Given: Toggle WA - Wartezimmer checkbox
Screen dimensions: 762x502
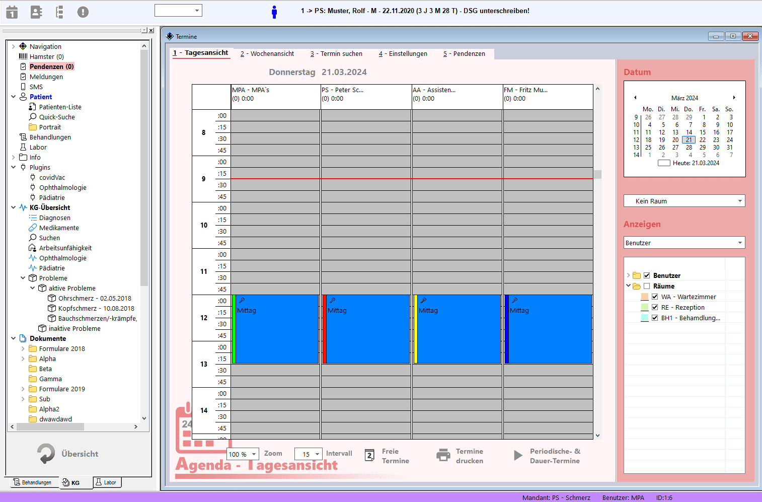Looking at the screenshot, I should 655,297.
